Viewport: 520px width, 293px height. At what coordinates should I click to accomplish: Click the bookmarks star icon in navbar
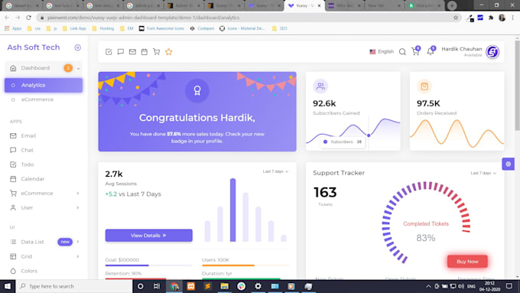(168, 52)
